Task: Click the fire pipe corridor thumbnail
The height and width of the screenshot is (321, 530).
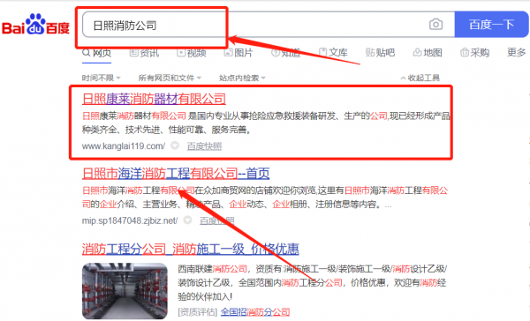Action: [x=125, y=291]
